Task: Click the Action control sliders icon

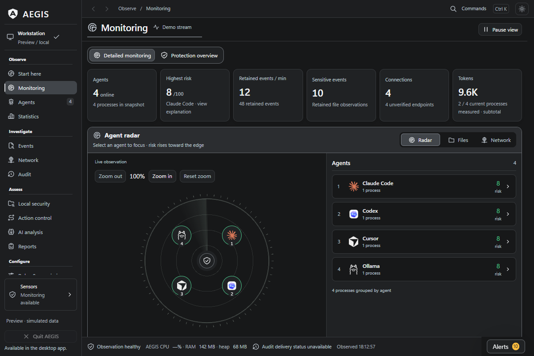Action: [x=11, y=218]
